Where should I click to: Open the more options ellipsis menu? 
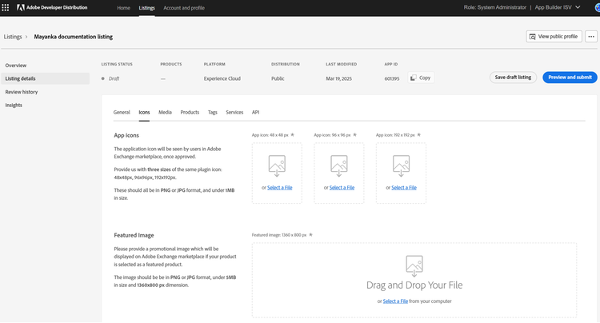point(591,37)
